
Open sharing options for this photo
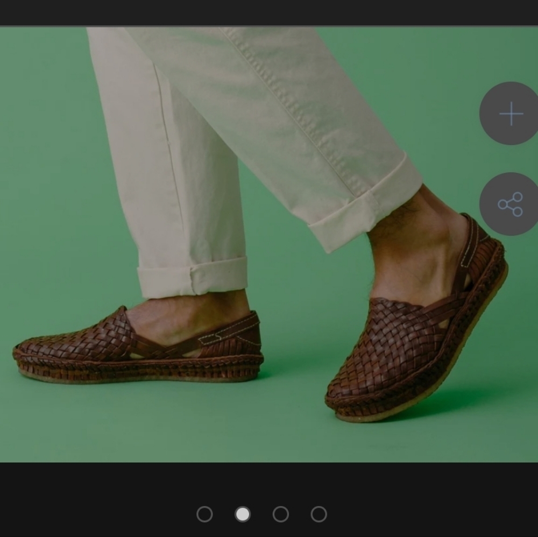click(x=509, y=202)
